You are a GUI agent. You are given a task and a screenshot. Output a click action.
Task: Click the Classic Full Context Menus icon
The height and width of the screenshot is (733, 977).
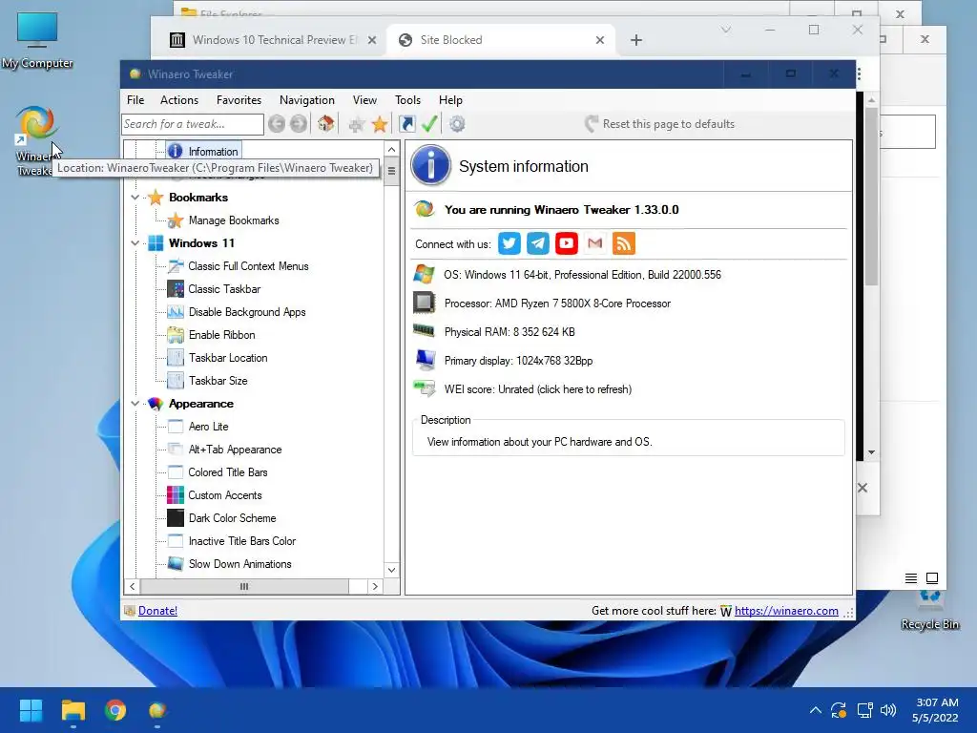click(x=176, y=266)
